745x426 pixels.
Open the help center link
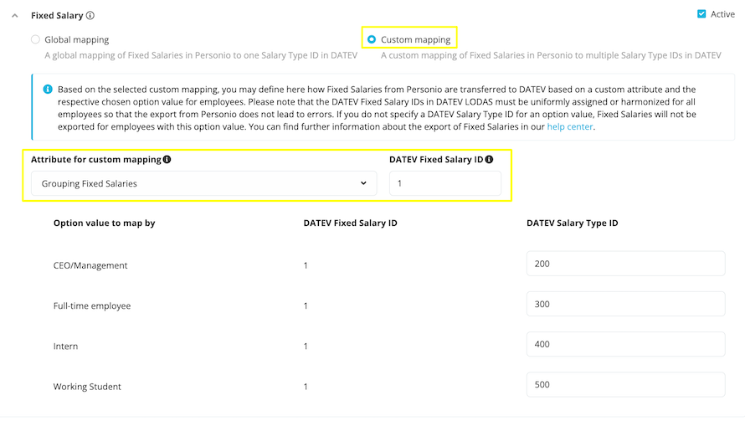click(570, 126)
